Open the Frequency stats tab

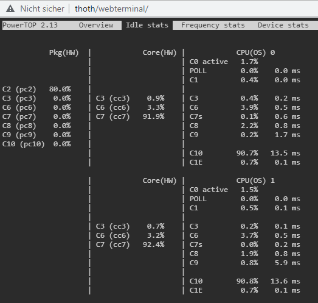tap(213, 25)
